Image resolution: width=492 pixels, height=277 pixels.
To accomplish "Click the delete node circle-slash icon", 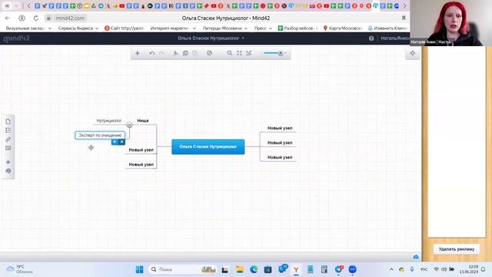I will 209,53.
